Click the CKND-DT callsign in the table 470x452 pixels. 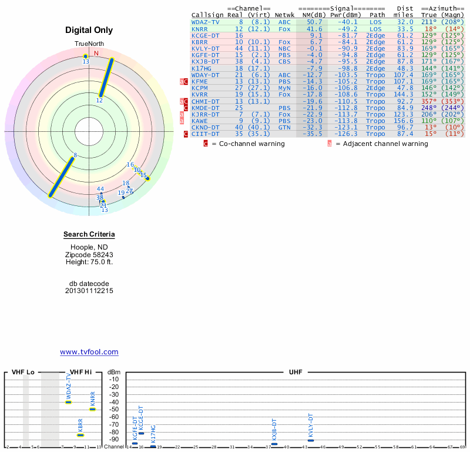[206, 127]
